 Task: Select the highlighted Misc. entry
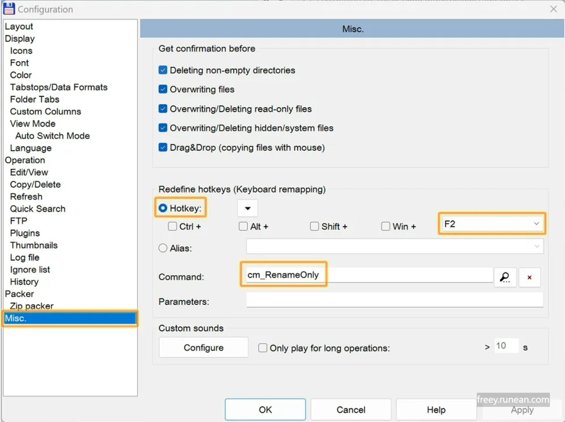tap(70, 318)
